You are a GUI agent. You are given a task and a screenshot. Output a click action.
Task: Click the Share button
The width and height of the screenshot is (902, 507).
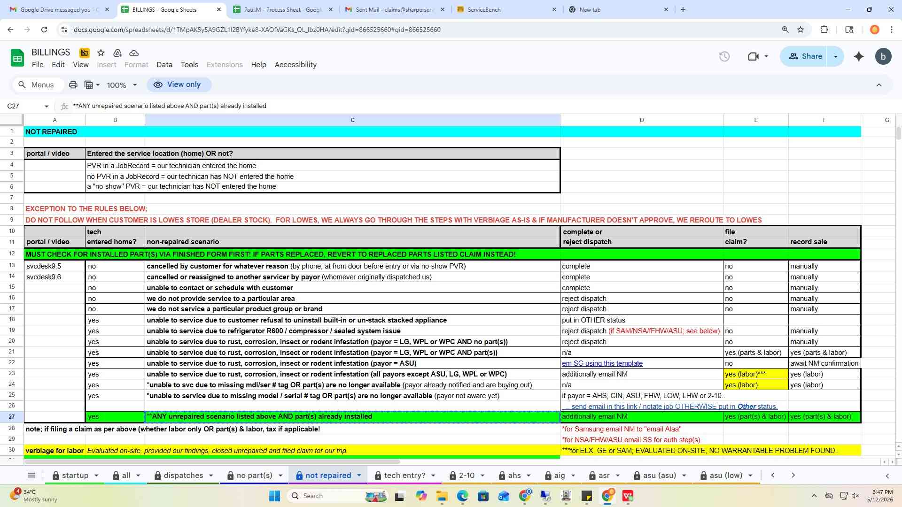pos(805,56)
